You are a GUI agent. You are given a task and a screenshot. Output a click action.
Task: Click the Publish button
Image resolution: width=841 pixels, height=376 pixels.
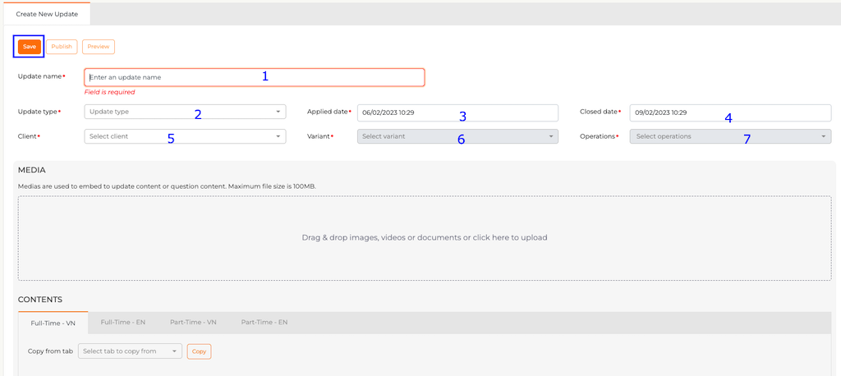62,47
